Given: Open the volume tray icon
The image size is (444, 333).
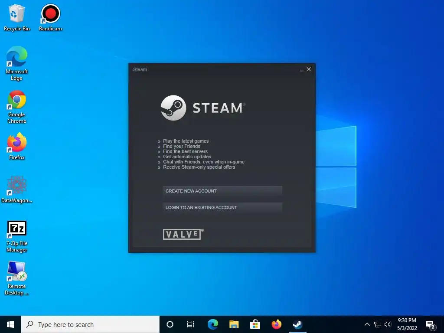Looking at the screenshot, I should (388, 324).
